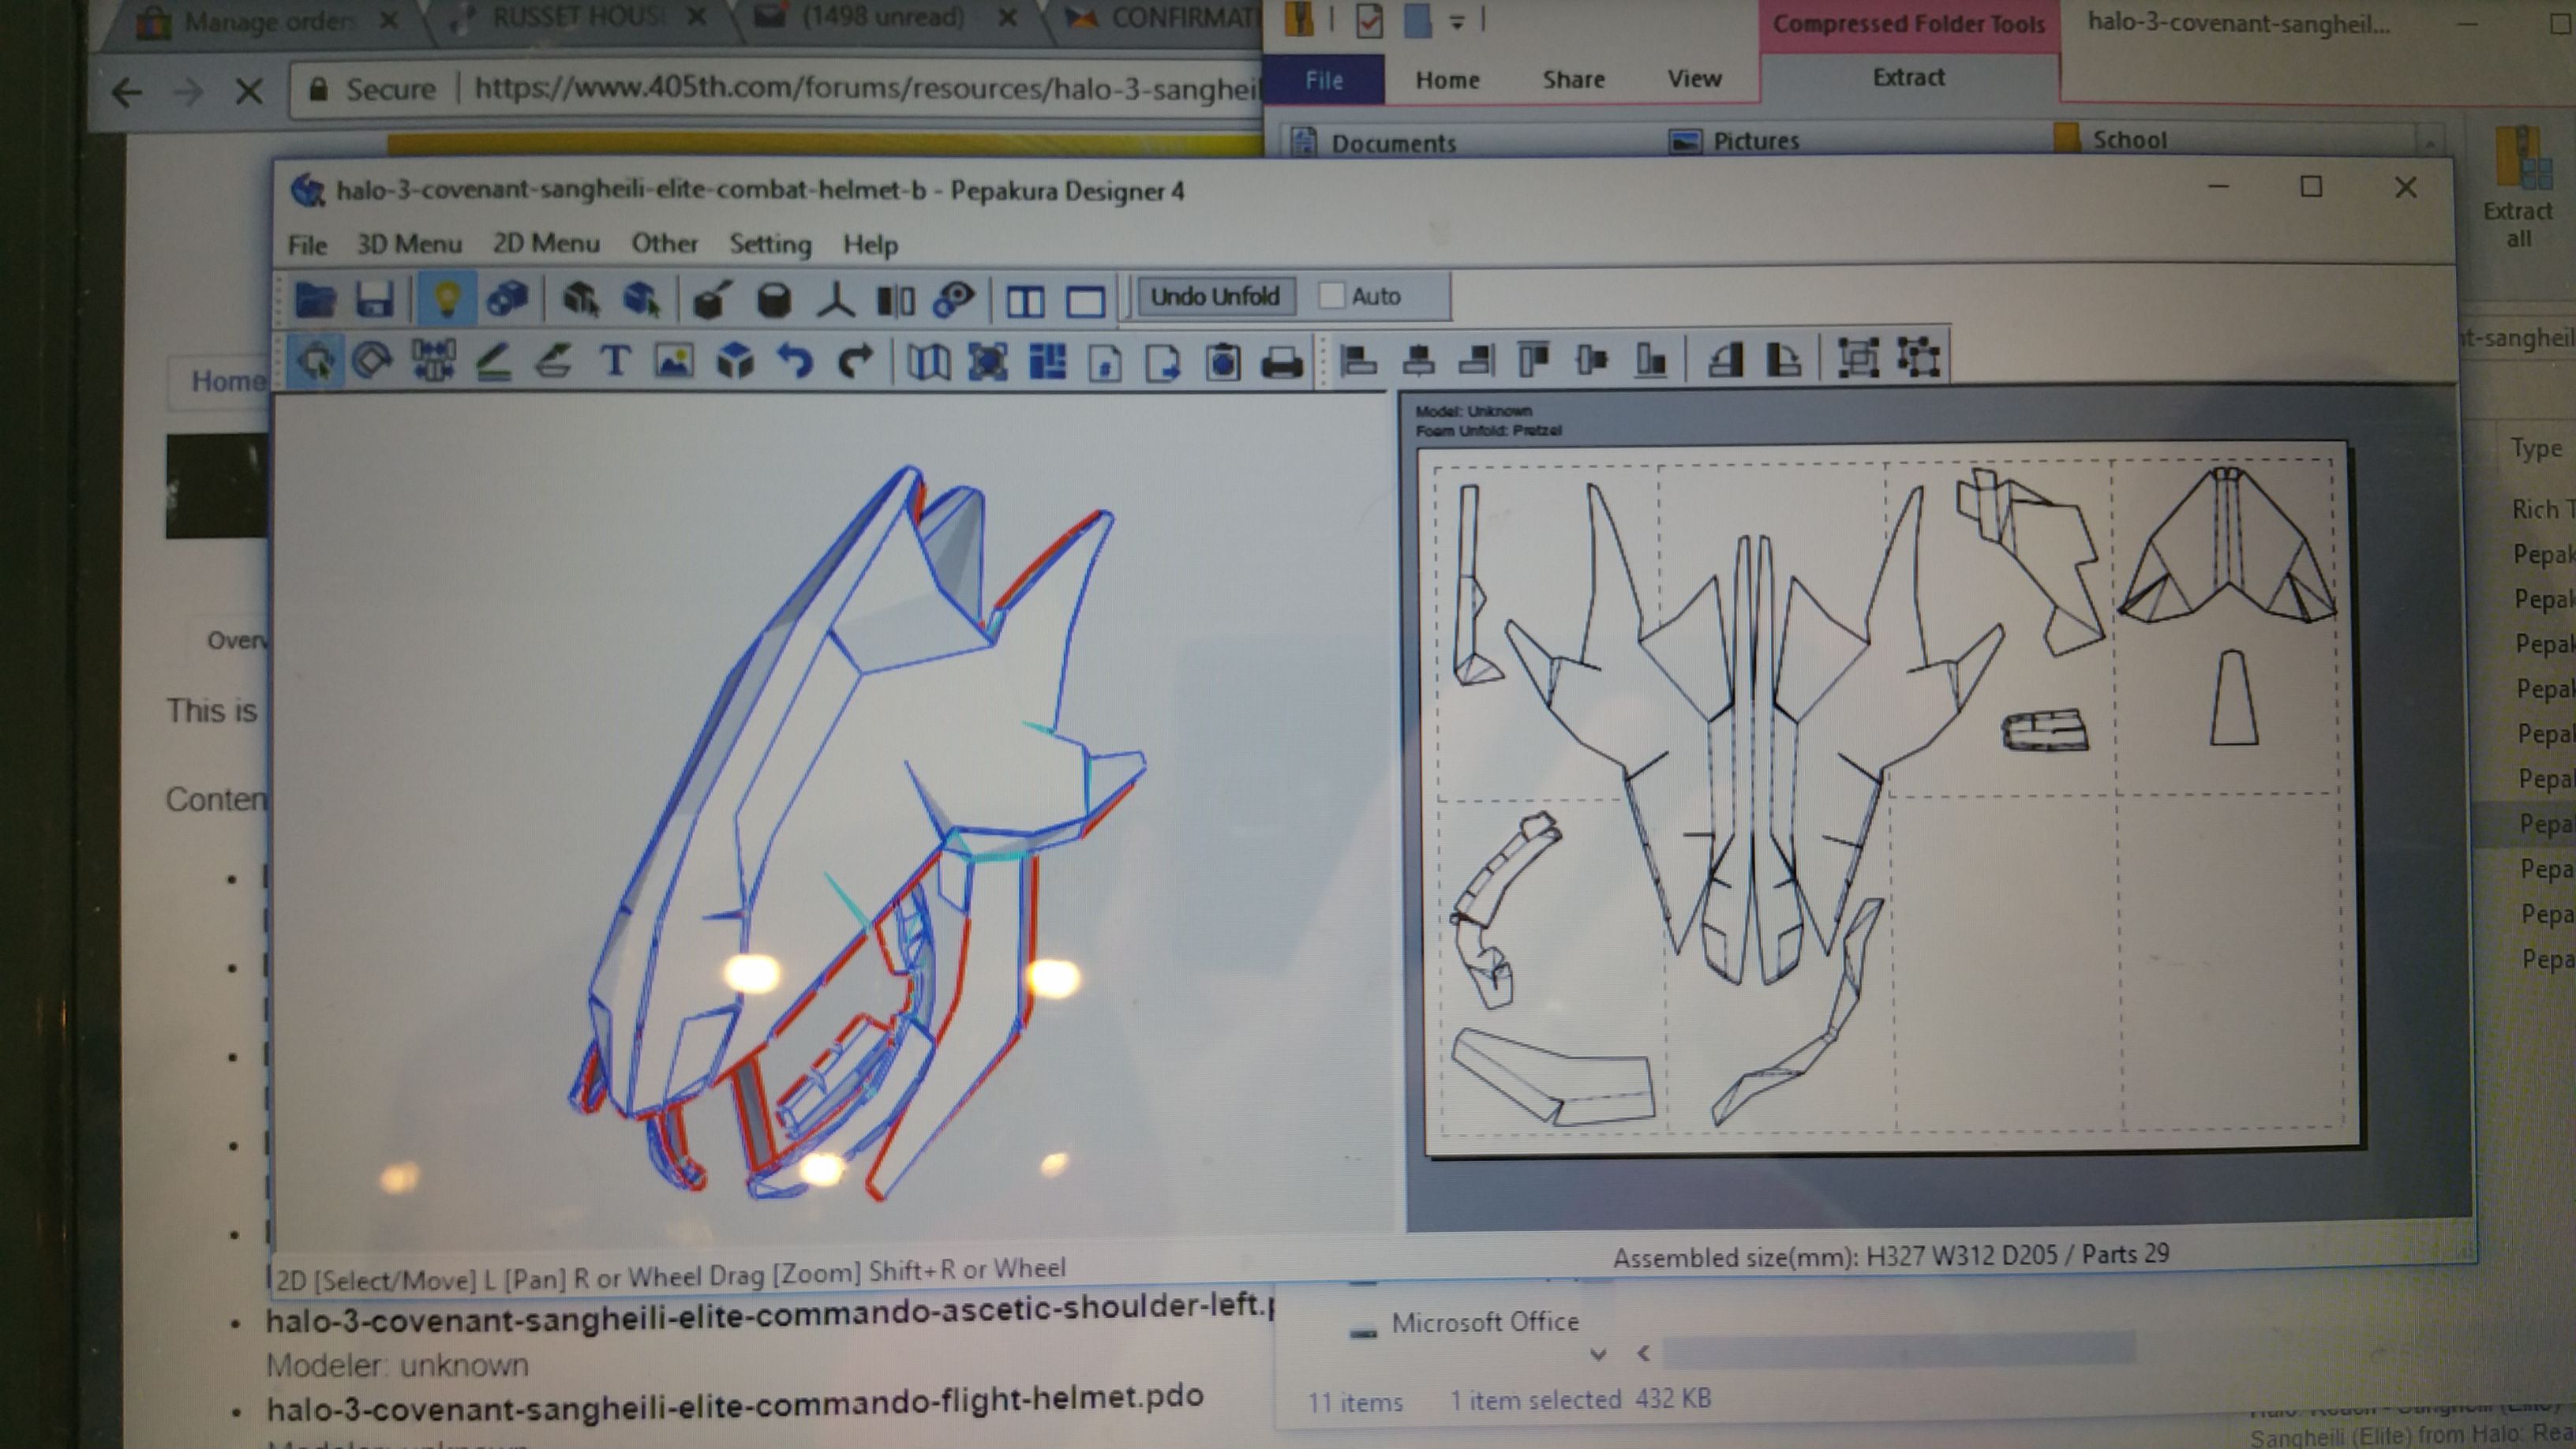Viewport: 2576px width, 1449px height.
Task: Click the folded map unfold icon
Action: 928,361
